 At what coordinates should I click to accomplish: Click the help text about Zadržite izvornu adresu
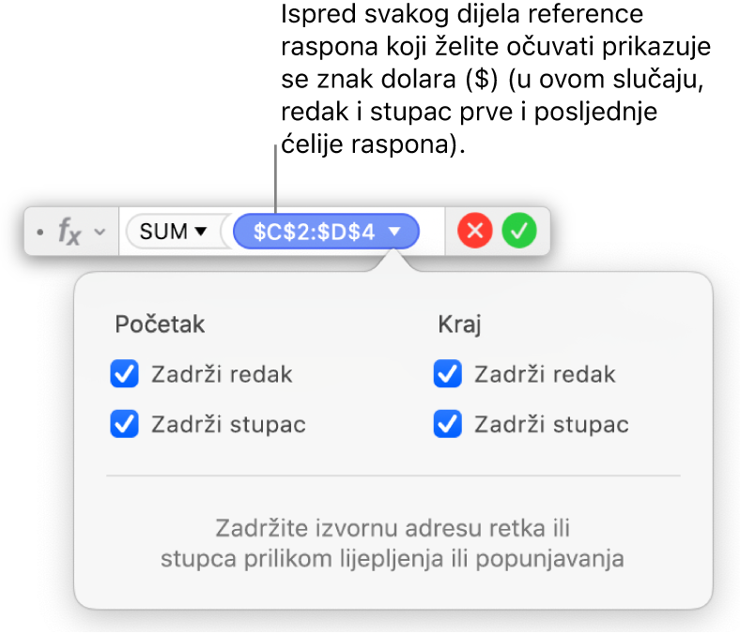click(393, 542)
